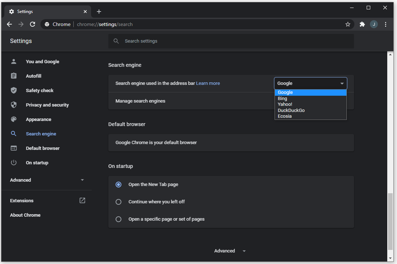
Task: Click the Learn more link
Action: pyautogui.click(x=208, y=83)
